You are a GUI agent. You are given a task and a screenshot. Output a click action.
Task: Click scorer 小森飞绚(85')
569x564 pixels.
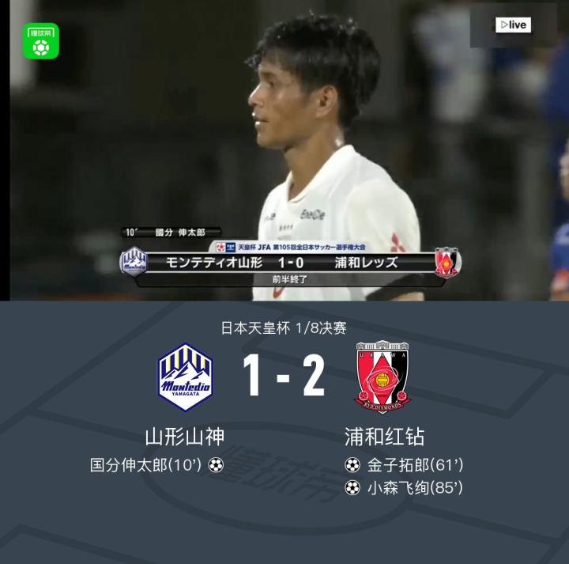pyautogui.click(x=415, y=488)
